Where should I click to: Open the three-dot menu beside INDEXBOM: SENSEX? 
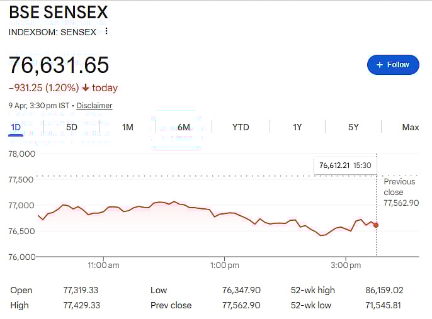tap(106, 31)
